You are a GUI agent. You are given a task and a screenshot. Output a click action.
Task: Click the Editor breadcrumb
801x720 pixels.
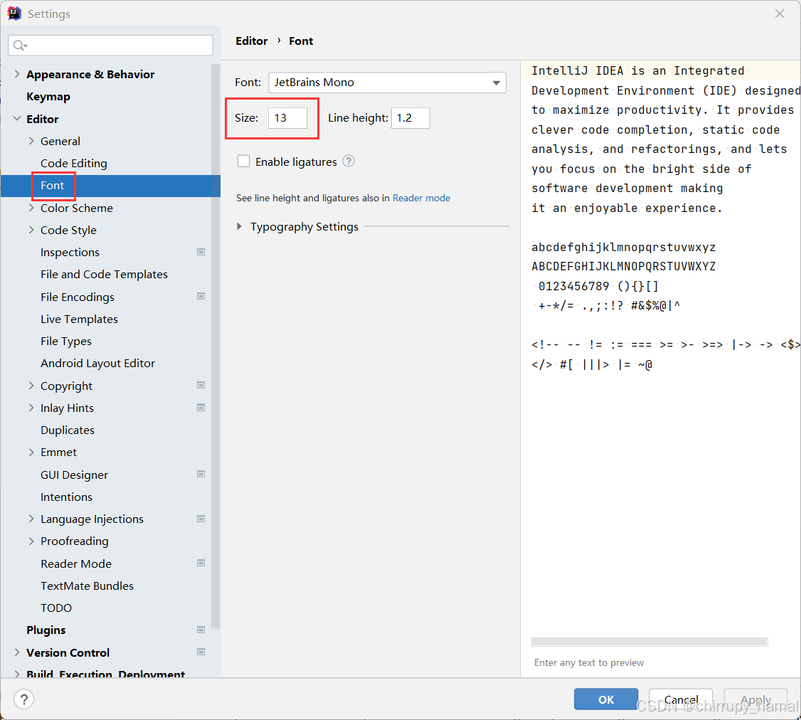[x=251, y=41]
